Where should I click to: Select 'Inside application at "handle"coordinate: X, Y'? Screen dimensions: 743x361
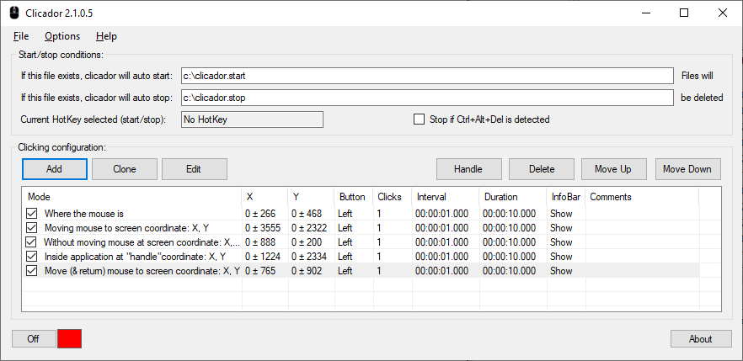click(x=135, y=257)
